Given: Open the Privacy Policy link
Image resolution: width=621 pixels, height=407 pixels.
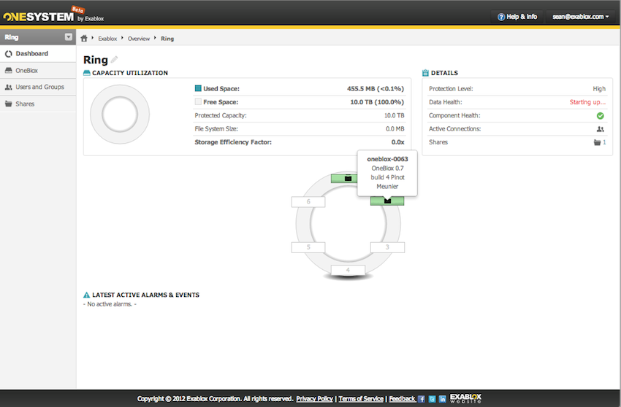Looking at the screenshot, I should click(x=314, y=399).
